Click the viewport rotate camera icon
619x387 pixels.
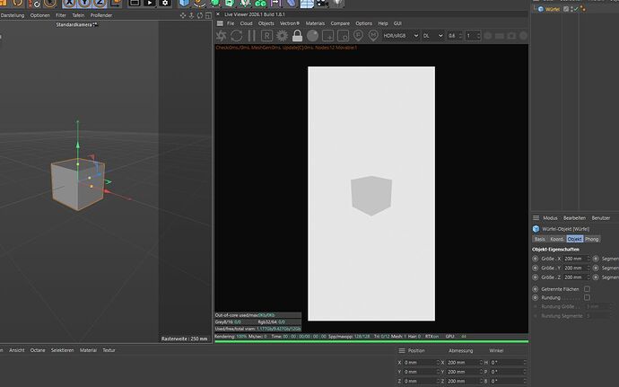(x=200, y=15)
